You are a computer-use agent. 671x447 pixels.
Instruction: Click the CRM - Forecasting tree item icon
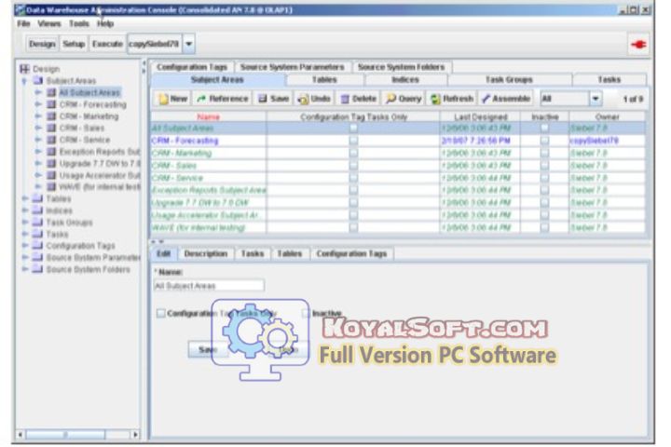point(51,104)
